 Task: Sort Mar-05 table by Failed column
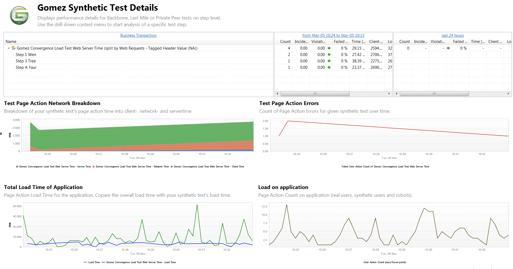tap(341, 42)
